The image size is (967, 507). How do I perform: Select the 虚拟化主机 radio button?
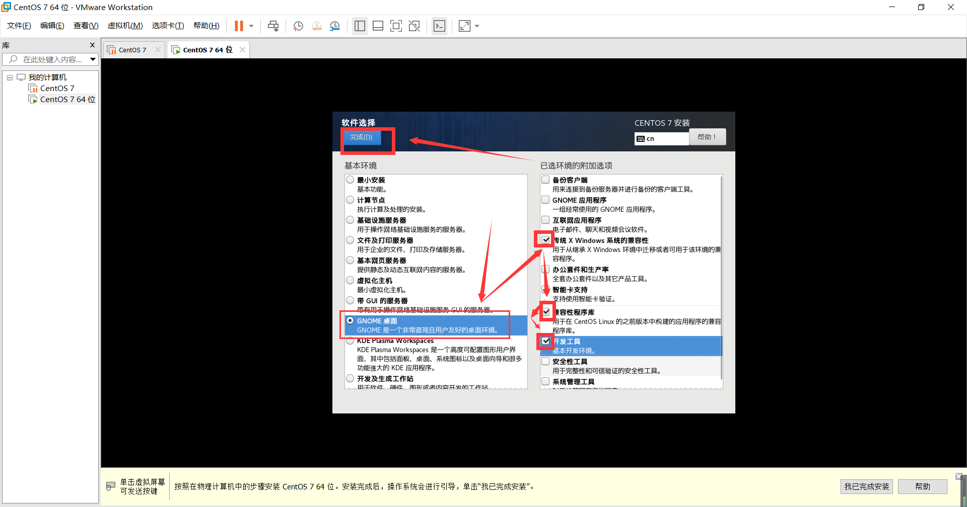(350, 280)
